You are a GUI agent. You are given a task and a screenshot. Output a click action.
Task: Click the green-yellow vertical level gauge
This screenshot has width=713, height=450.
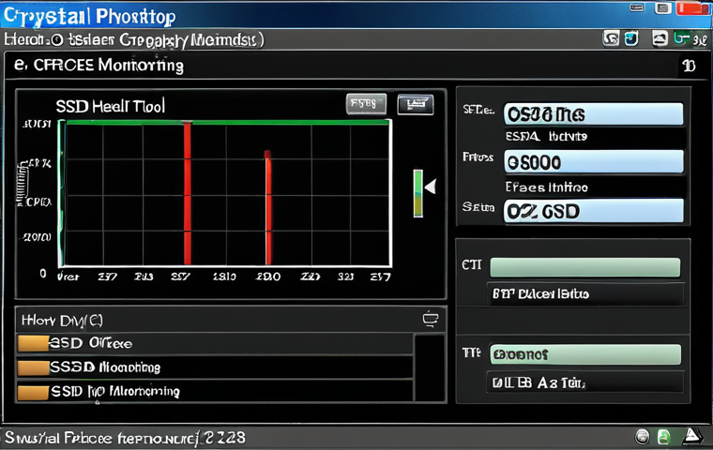click(417, 193)
